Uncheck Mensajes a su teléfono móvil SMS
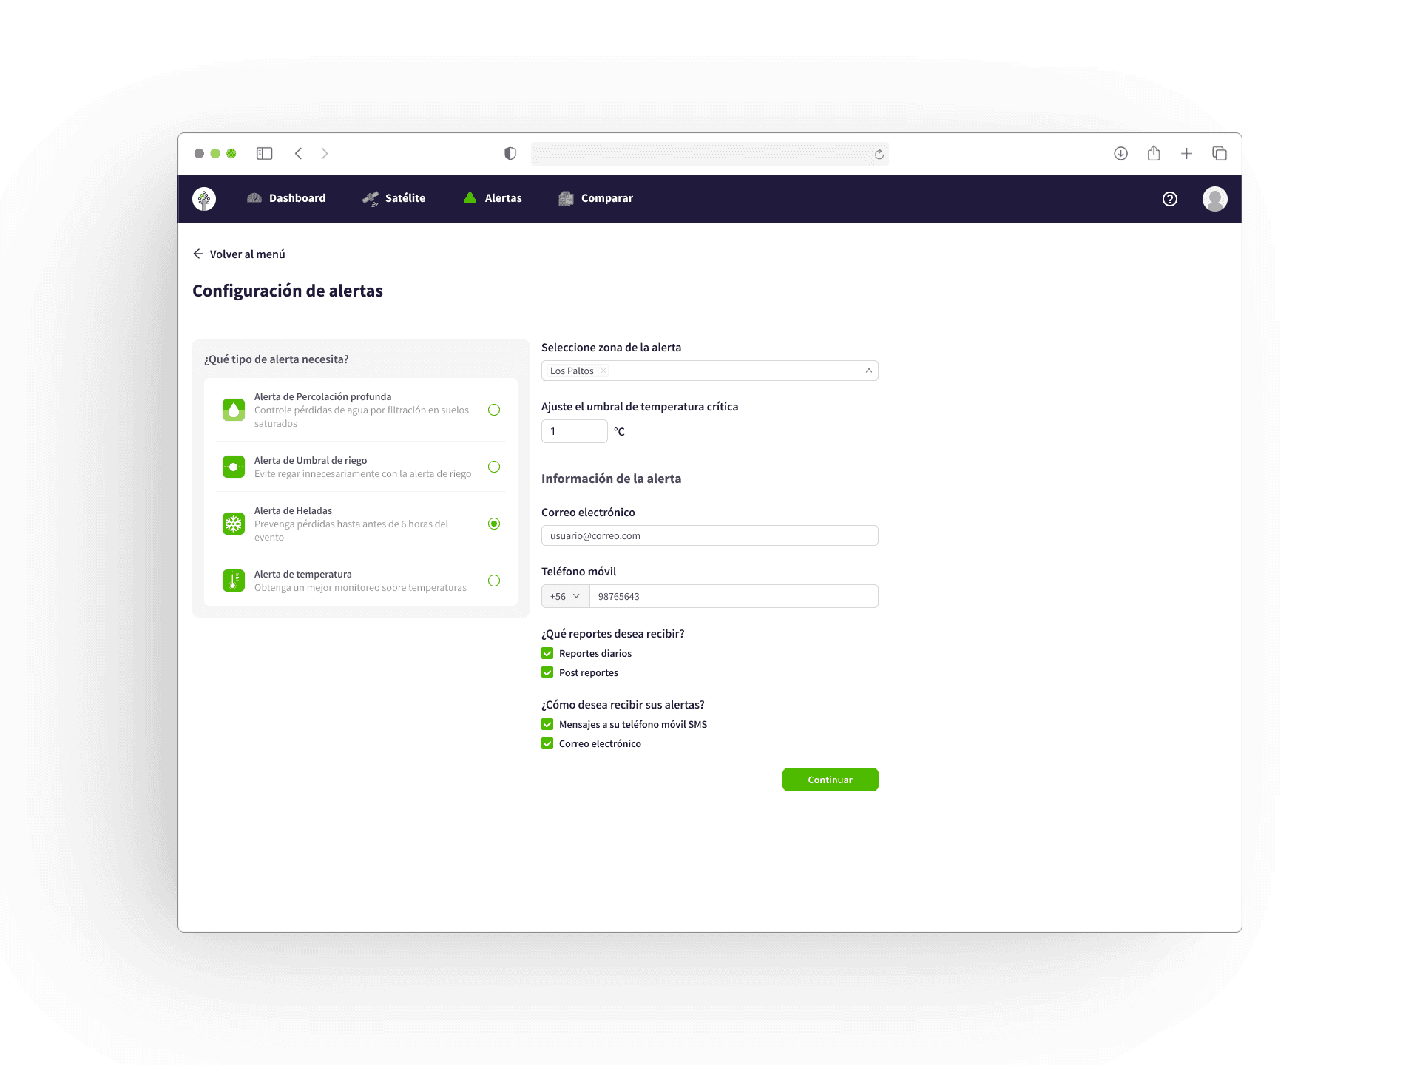This screenshot has width=1420, height=1065. 547,724
